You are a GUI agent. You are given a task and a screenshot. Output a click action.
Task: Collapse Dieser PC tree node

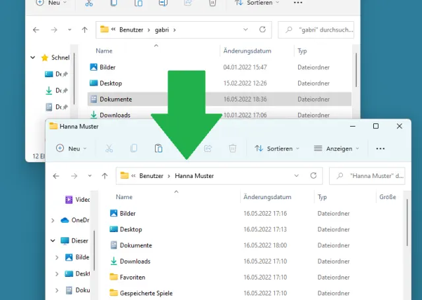pyautogui.click(x=53, y=241)
